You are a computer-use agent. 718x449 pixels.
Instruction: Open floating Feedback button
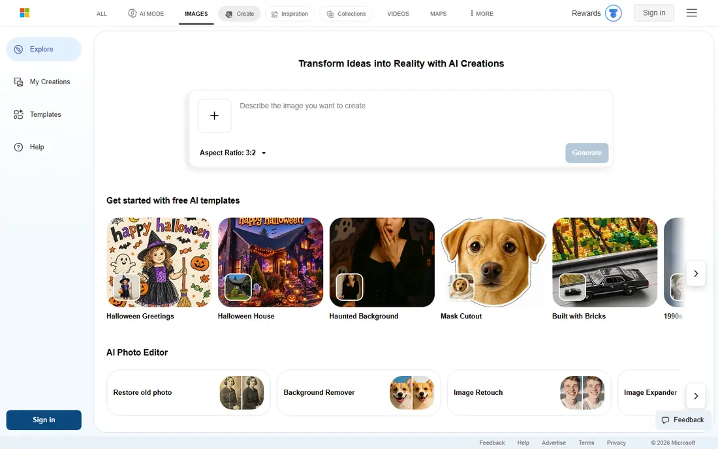coord(683,420)
